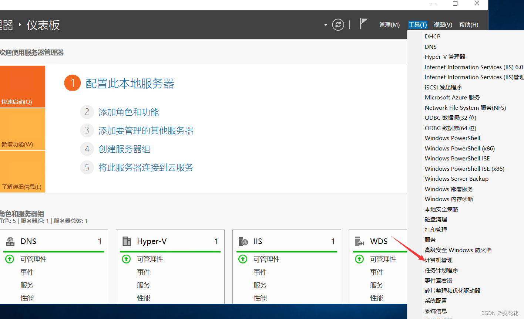Open Internet Information Services (IIS)管理 entry

coord(474,77)
